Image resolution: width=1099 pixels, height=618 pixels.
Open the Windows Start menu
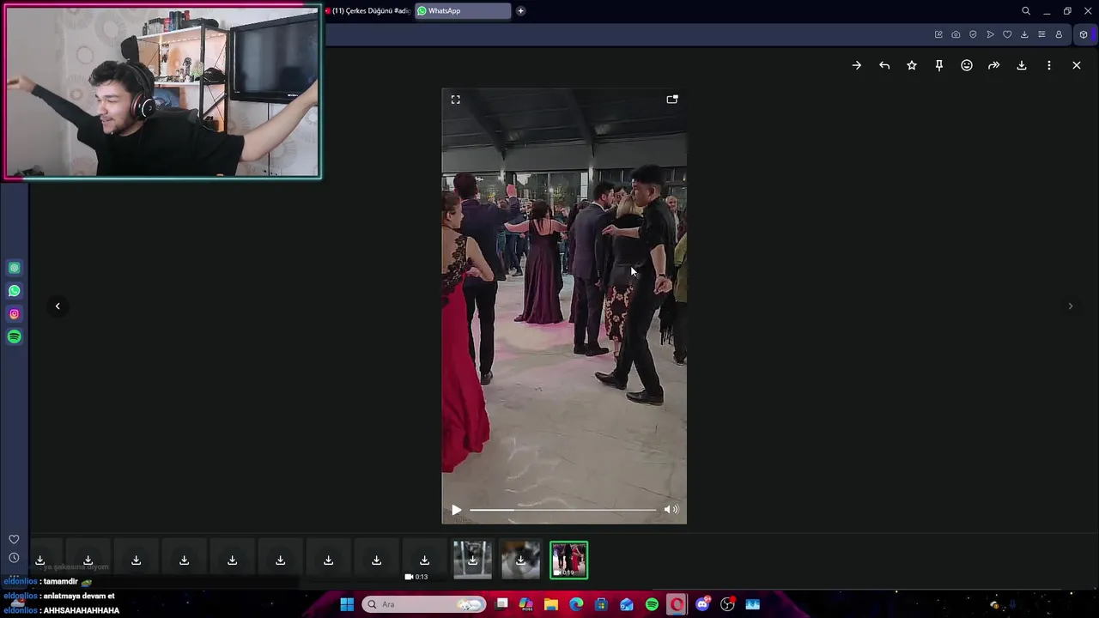[x=347, y=604]
